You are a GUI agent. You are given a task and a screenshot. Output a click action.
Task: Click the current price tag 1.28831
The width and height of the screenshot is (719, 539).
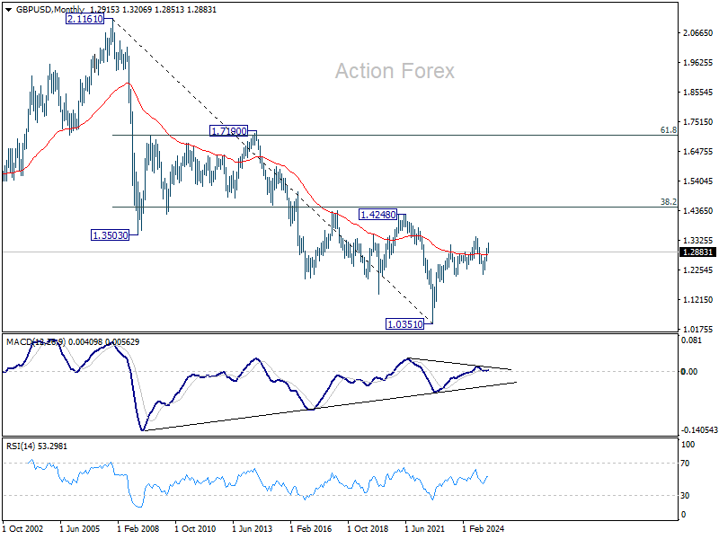[x=697, y=252]
